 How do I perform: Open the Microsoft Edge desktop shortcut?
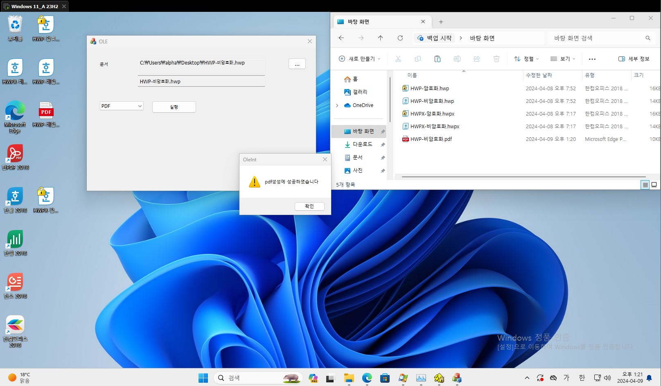(x=15, y=117)
